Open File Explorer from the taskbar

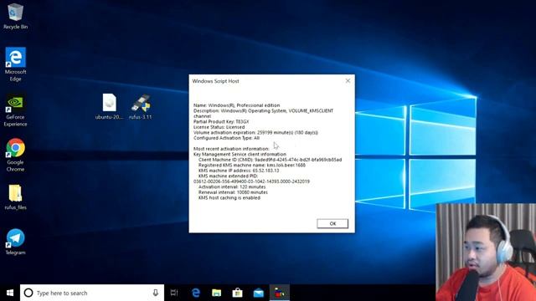(216, 293)
